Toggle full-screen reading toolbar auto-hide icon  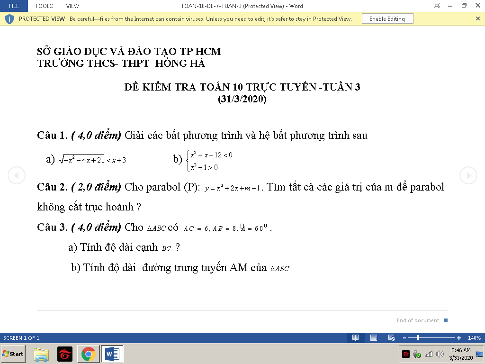pyautogui.click(x=436, y=5)
